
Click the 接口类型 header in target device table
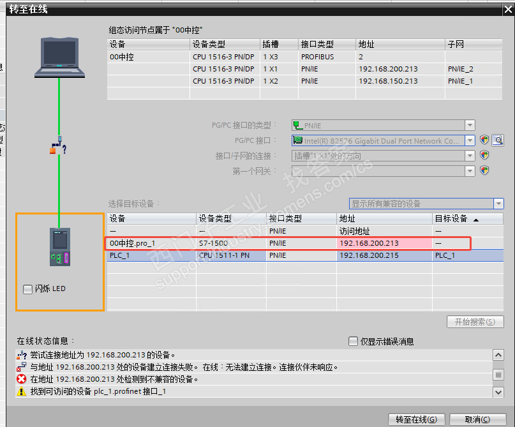[x=301, y=219]
